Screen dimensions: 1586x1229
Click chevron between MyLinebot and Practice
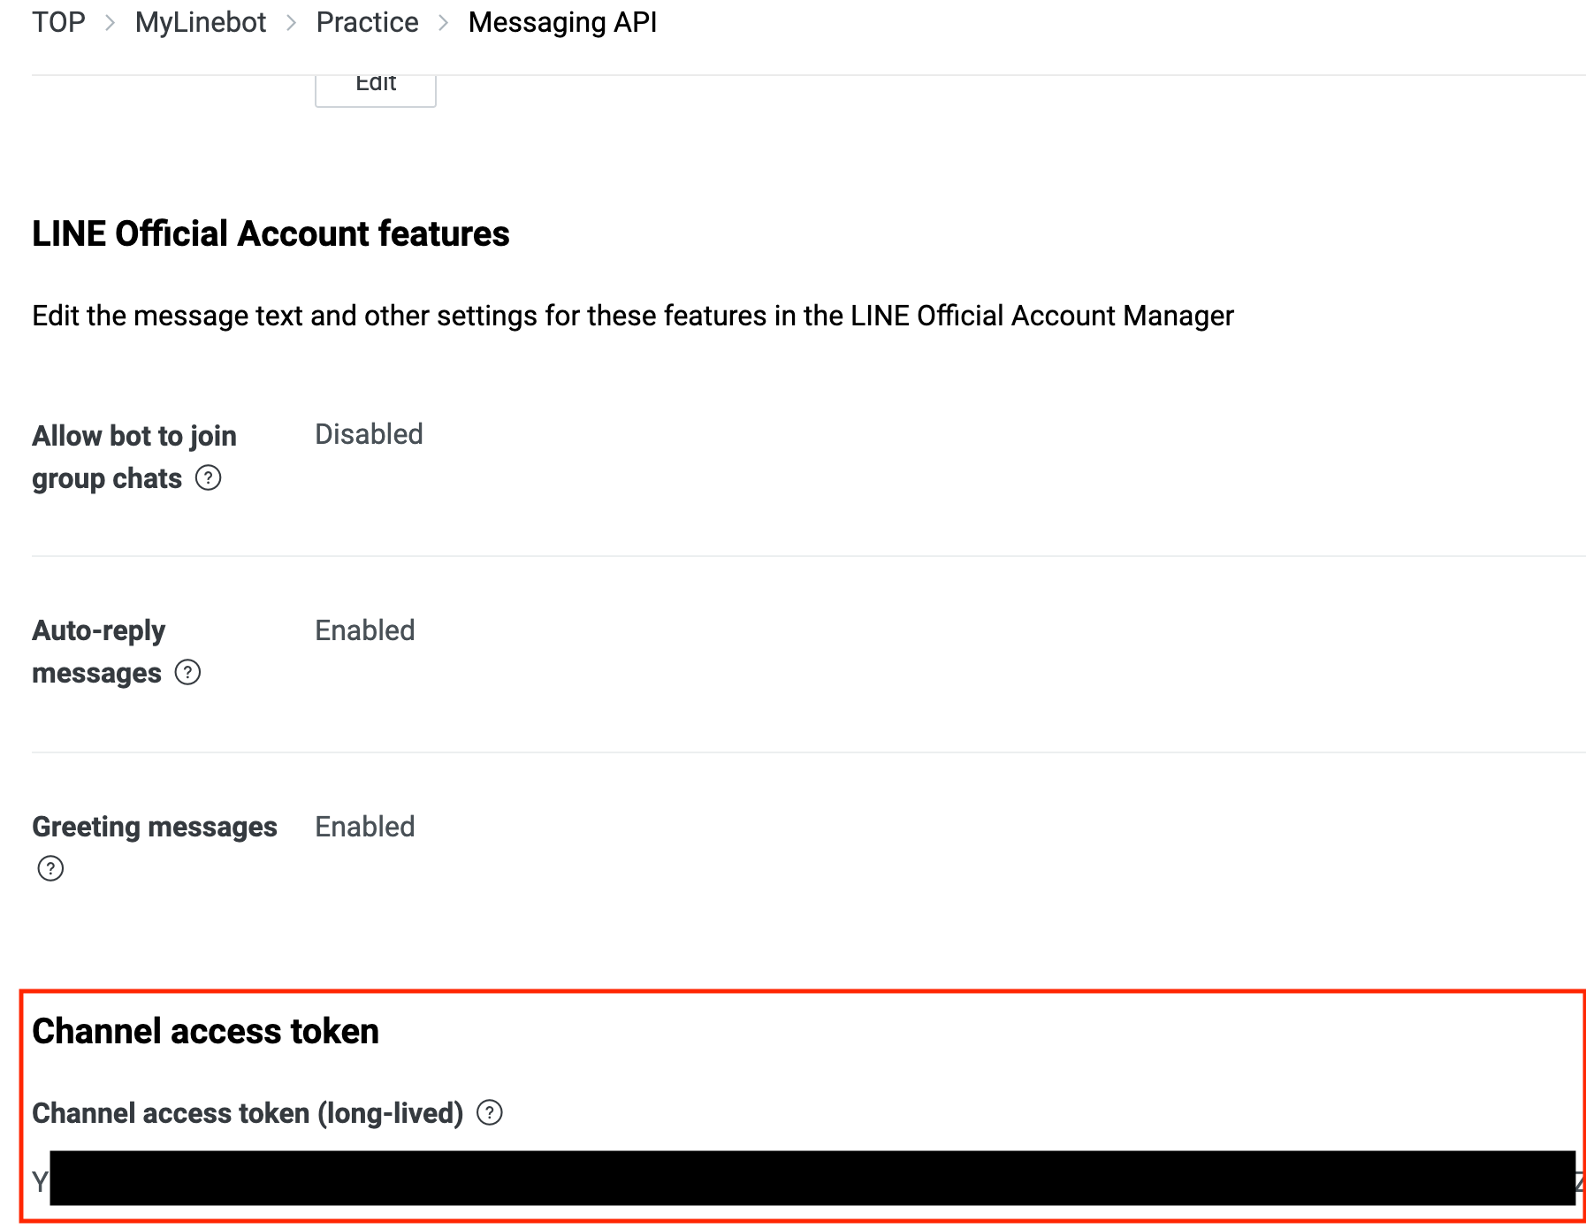tap(292, 23)
